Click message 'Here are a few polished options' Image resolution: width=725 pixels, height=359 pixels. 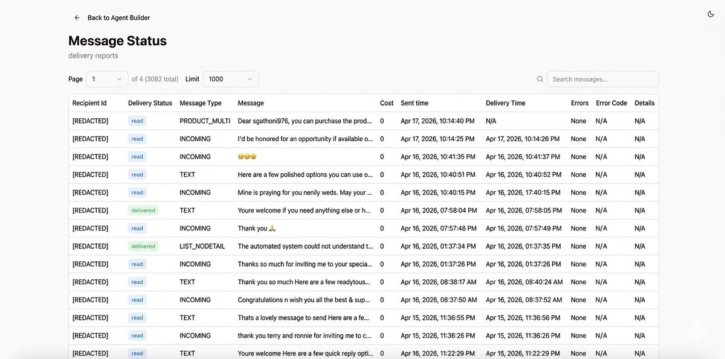click(305, 174)
